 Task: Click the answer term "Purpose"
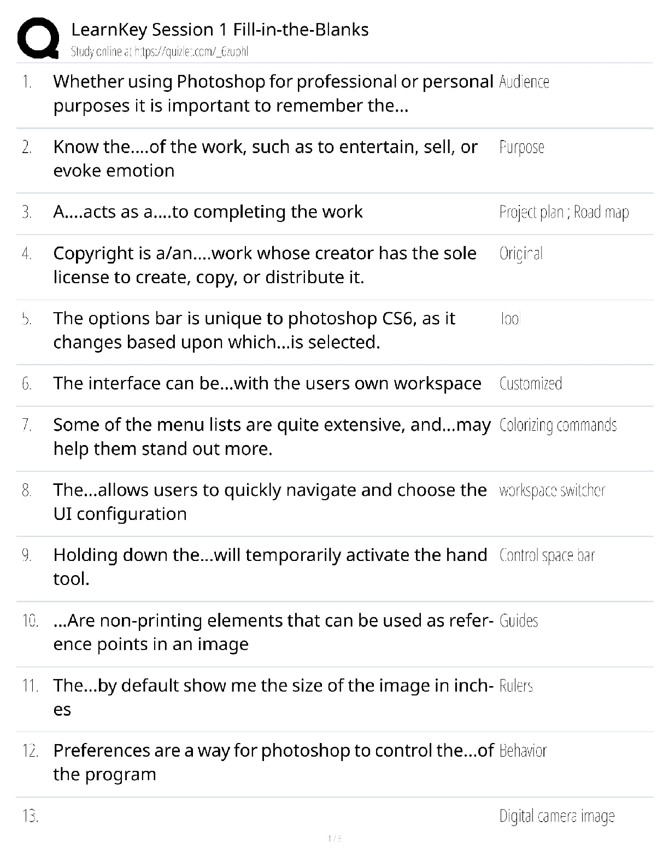coord(521,148)
